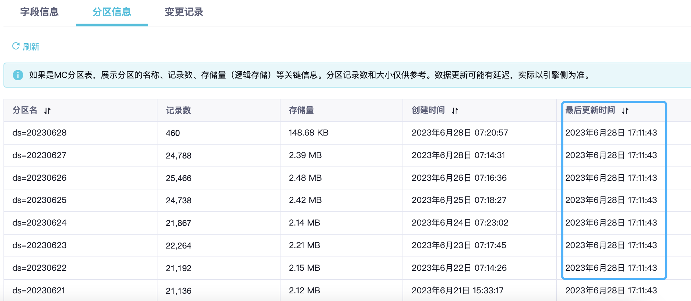Screen dimensions: 691x301
Task: Click the ds=20230627 partition name
Action: pos(39,155)
